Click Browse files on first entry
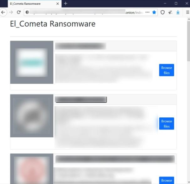This screenshot has width=190, height=184. (x=166, y=70)
